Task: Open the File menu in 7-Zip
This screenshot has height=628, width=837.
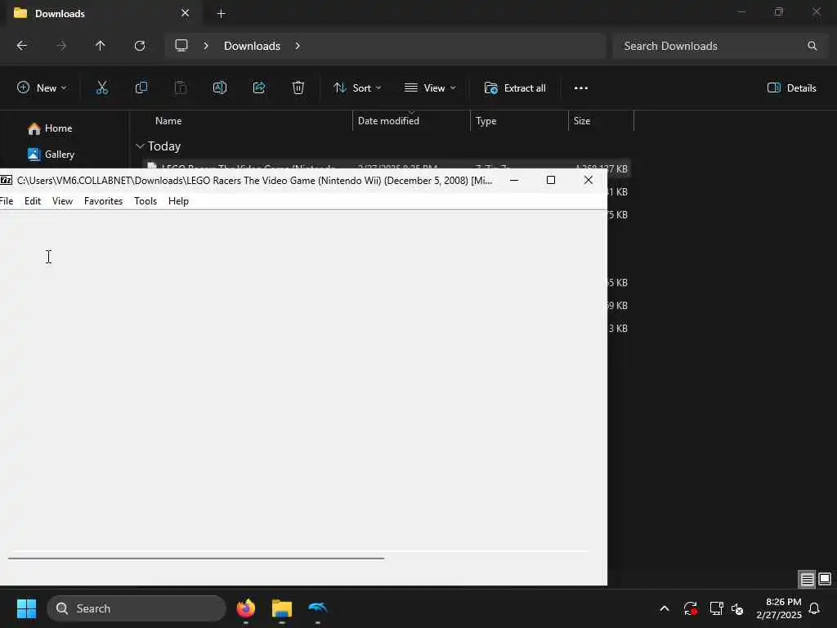Action: 7,201
